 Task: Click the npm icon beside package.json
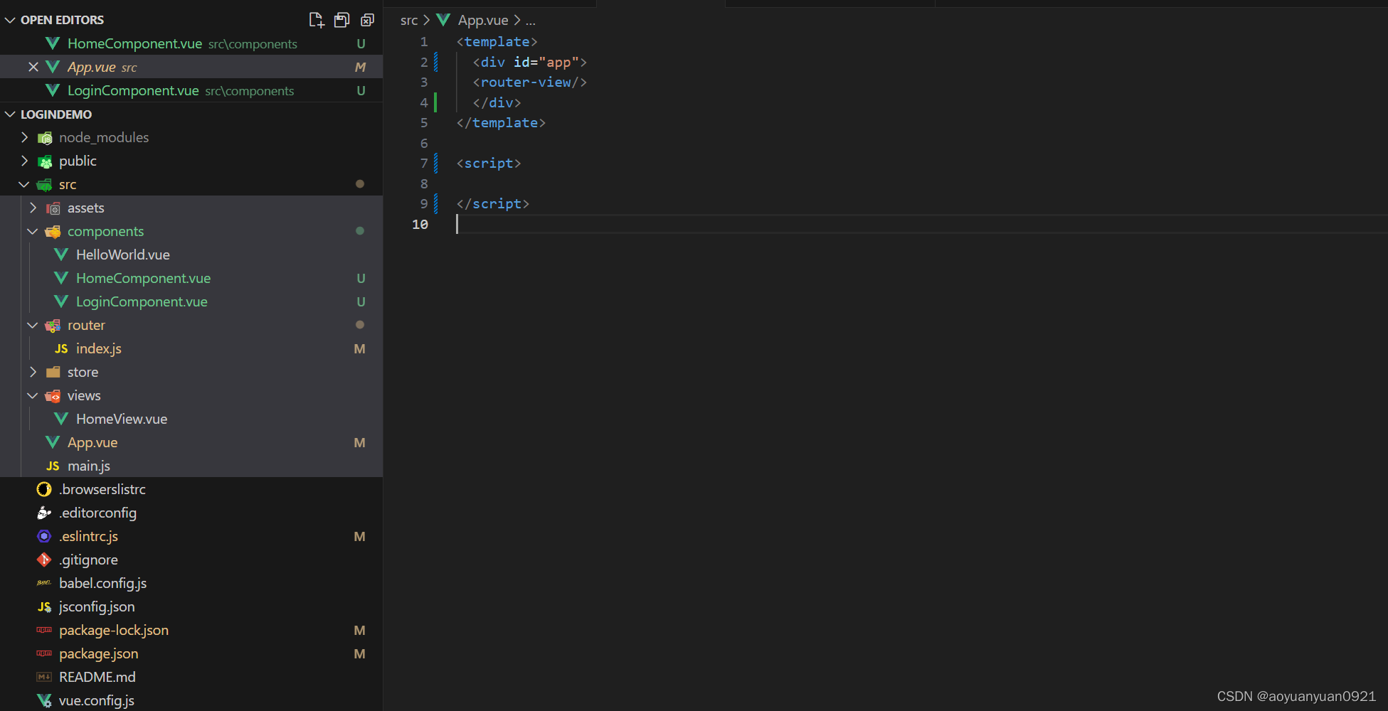tap(44, 653)
